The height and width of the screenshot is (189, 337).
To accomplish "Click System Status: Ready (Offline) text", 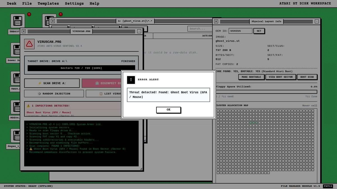I will (28, 186).
